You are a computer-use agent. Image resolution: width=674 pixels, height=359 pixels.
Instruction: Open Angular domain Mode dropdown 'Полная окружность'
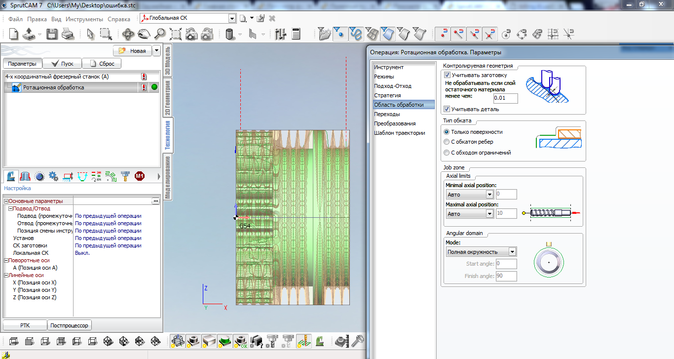tap(512, 252)
